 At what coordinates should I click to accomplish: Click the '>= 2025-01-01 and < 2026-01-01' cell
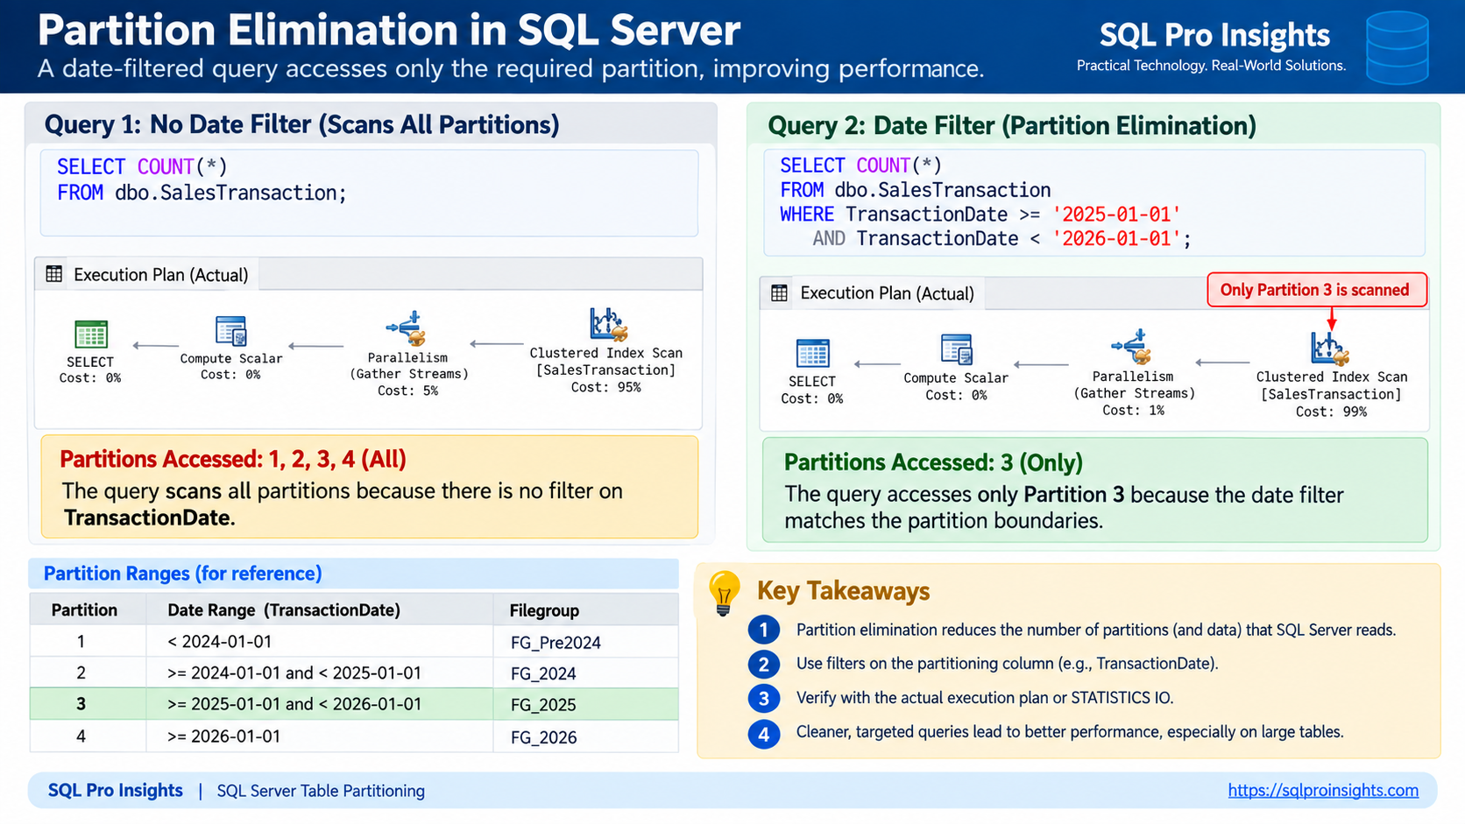point(320,705)
